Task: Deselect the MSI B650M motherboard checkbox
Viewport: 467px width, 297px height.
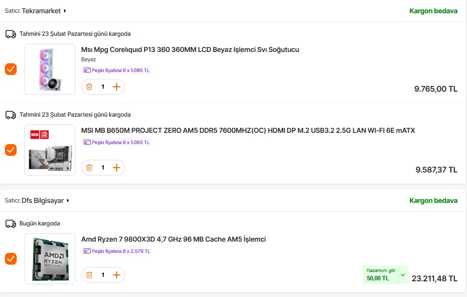Action: pos(11,150)
